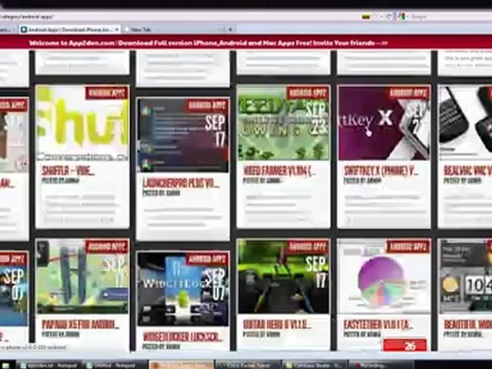Switch to Camtasia Studio in taskbar

[314, 365]
